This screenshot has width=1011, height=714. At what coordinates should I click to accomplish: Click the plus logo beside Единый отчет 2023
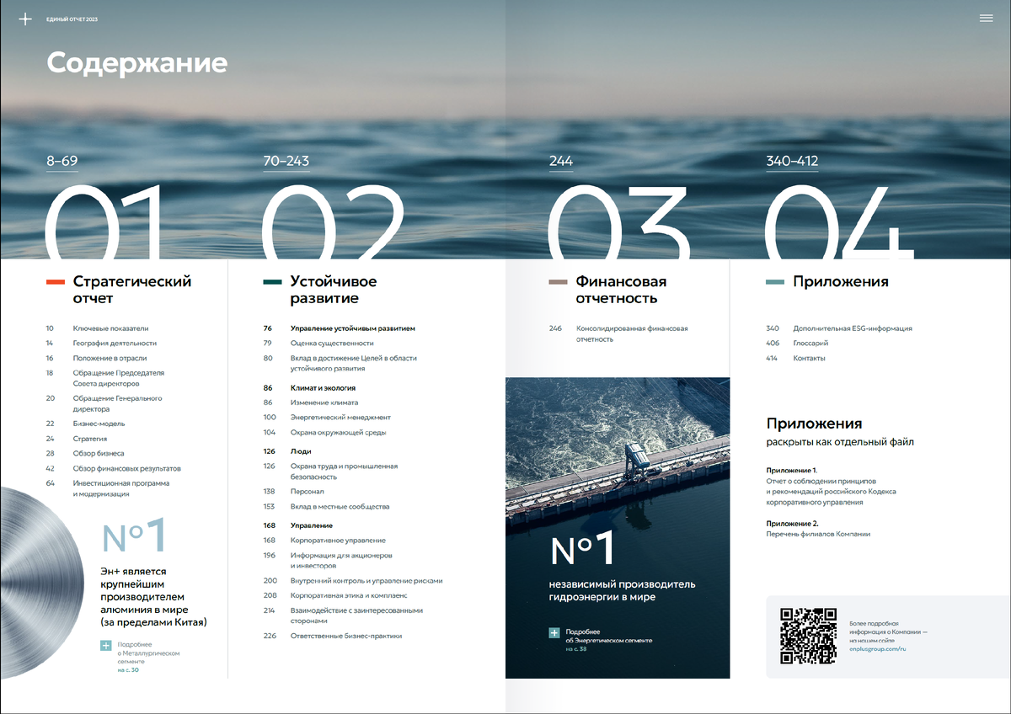tap(25, 19)
